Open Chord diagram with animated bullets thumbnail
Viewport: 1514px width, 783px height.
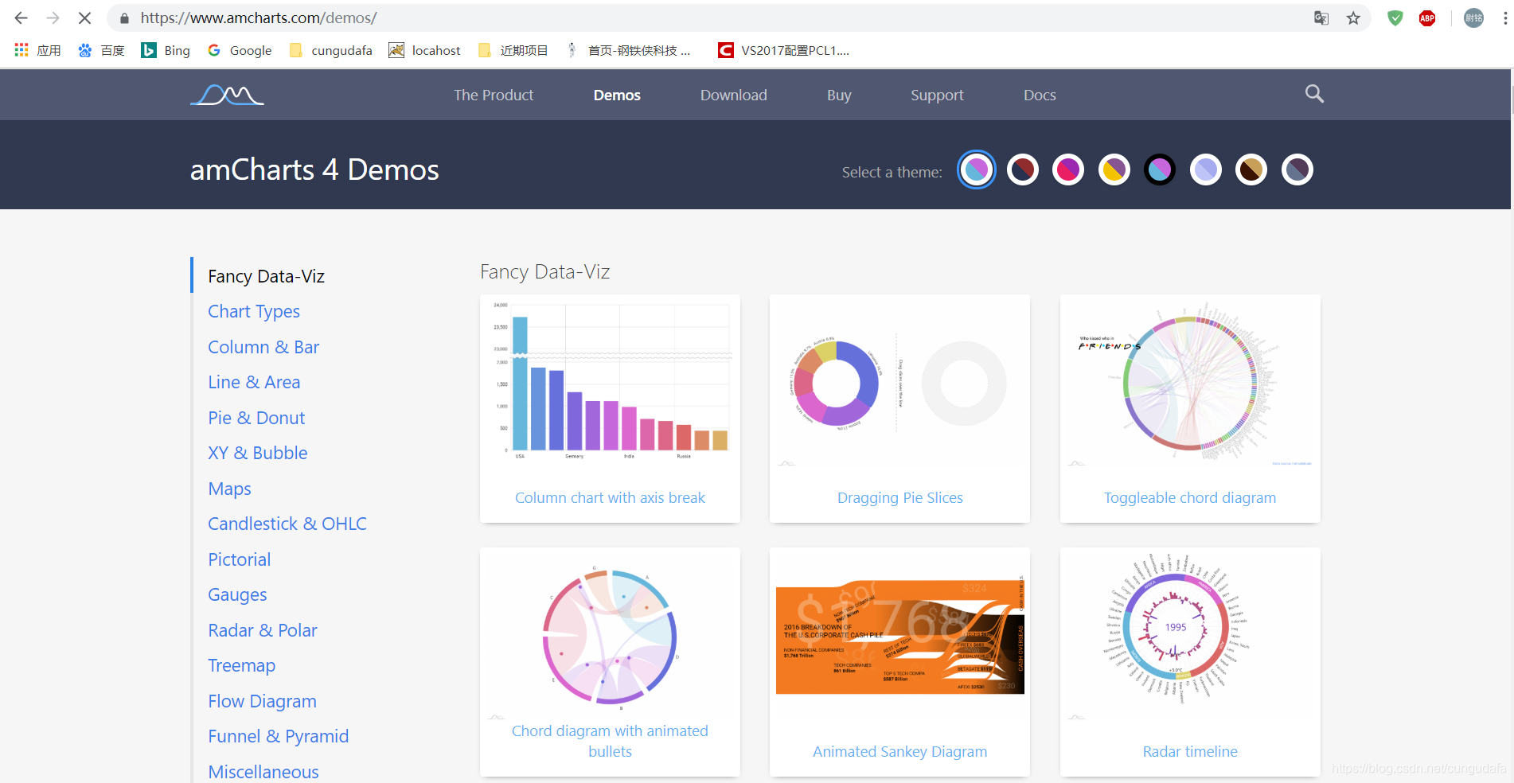pyautogui.click(x=610, y=637)
